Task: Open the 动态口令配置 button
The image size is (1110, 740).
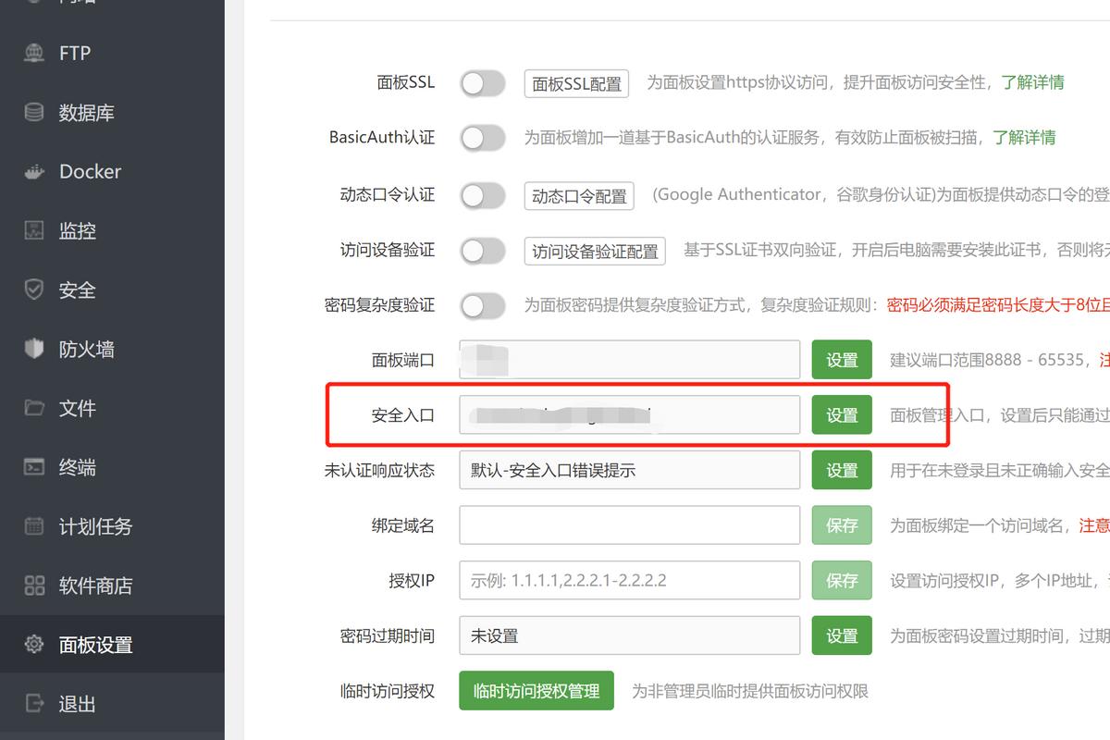Action: point(579,195)
